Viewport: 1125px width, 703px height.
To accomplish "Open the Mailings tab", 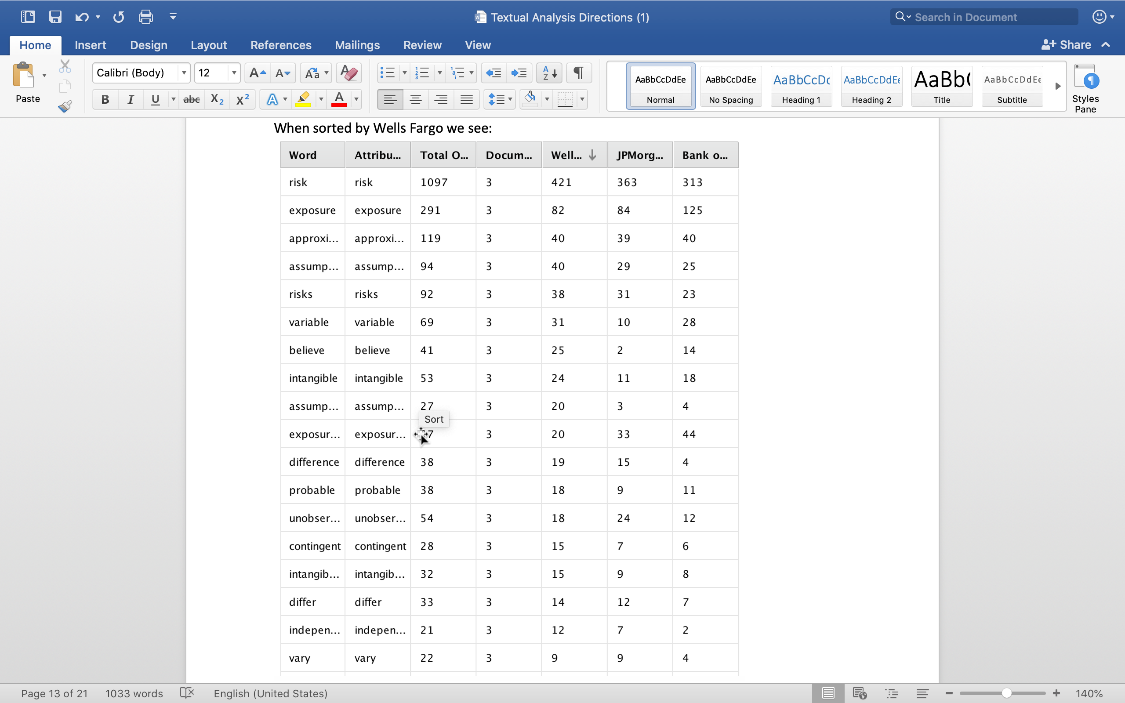I will click(x=357, y=45).
